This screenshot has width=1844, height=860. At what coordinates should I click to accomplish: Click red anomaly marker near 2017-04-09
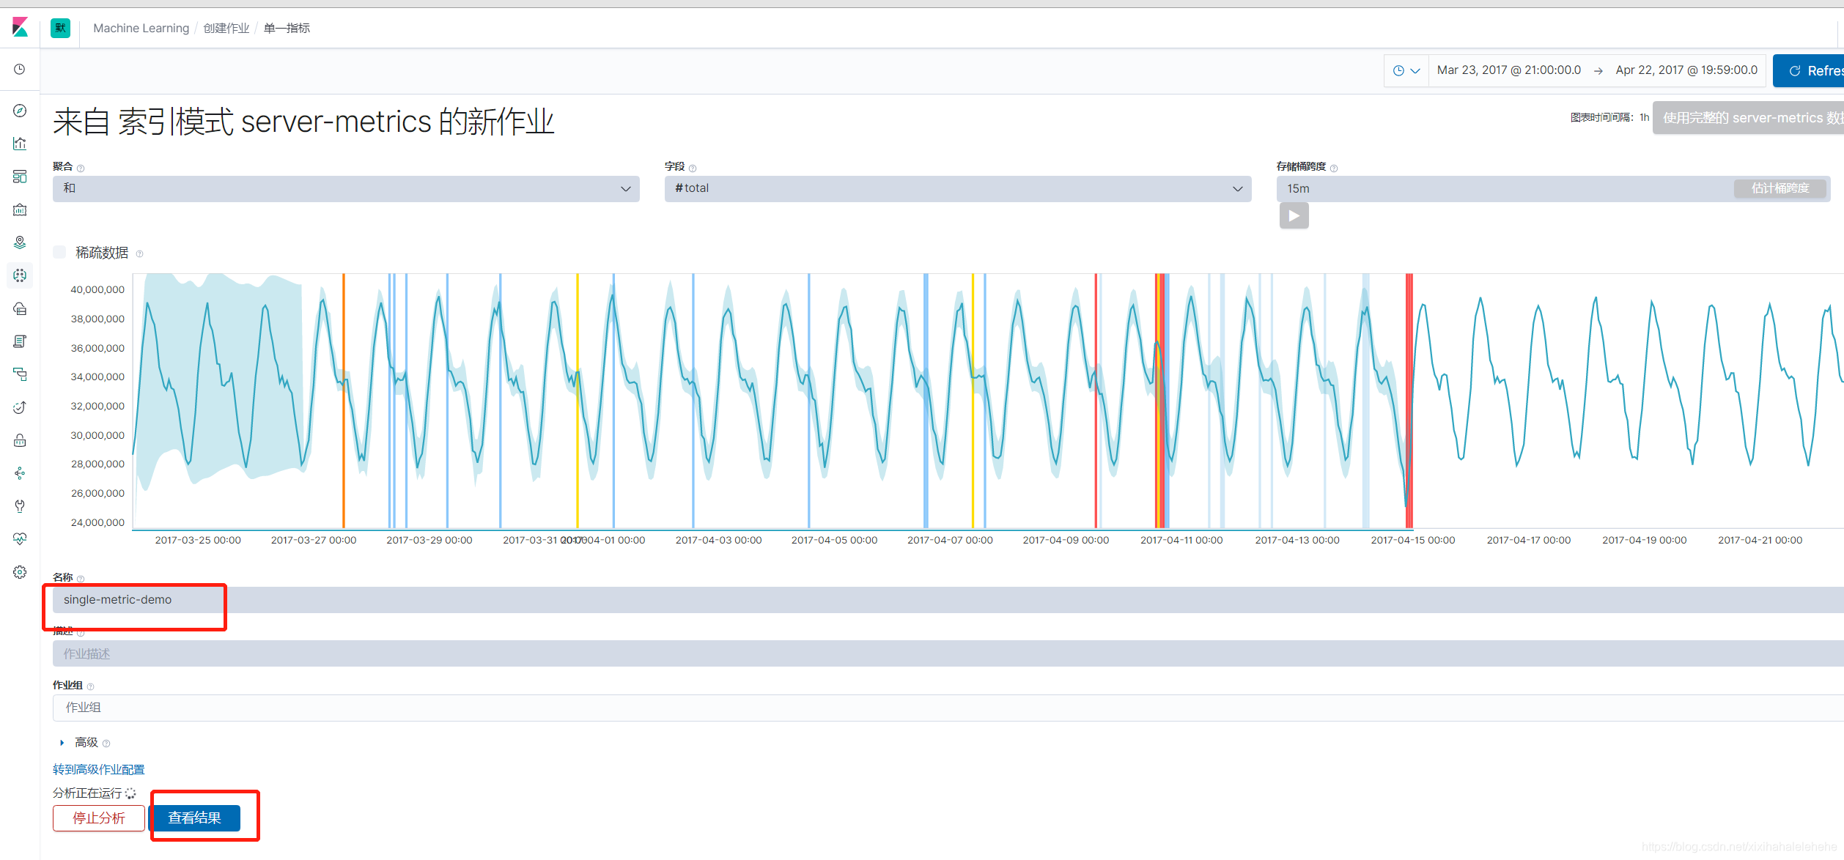(x=1096, y=401)
